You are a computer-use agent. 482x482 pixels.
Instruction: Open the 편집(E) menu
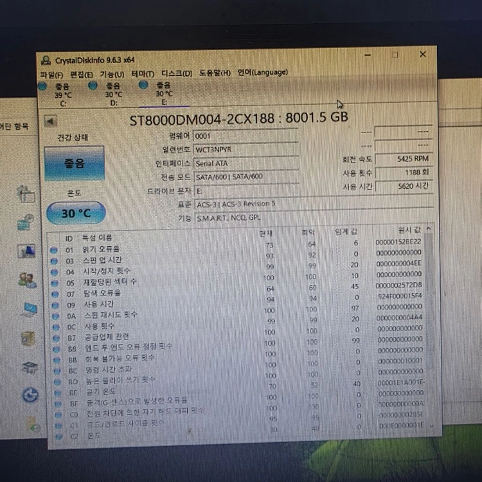[x=82, y=75]
